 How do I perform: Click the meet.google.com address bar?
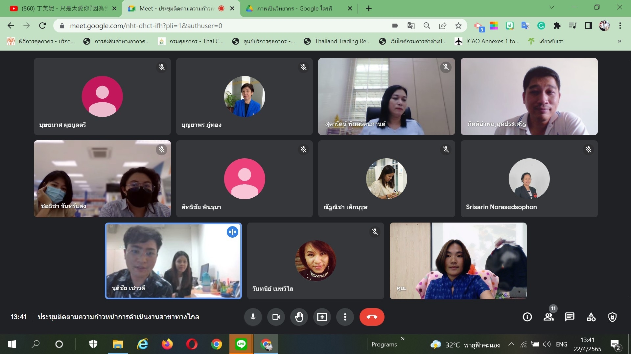223,26
